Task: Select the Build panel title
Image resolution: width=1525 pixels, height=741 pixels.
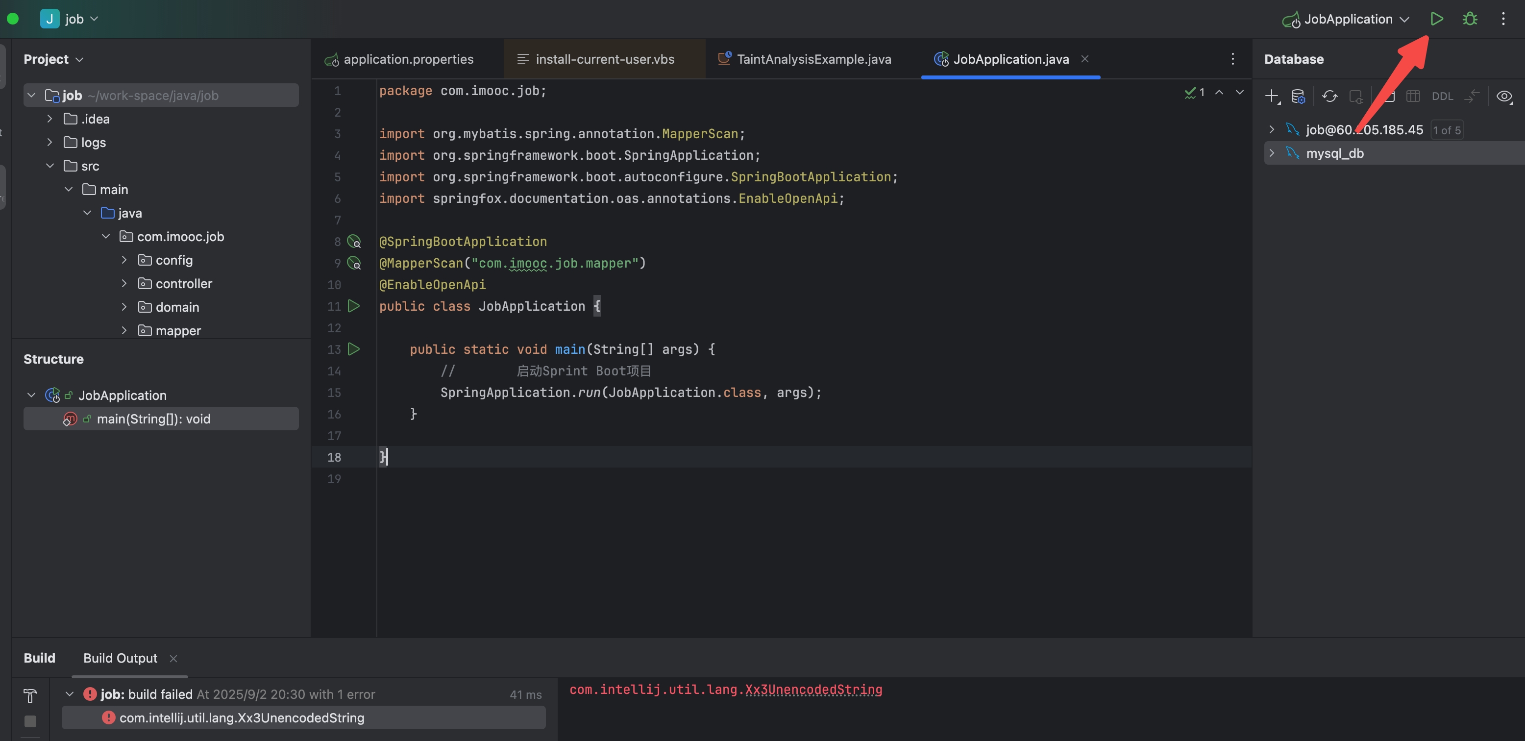Action: 39,658
